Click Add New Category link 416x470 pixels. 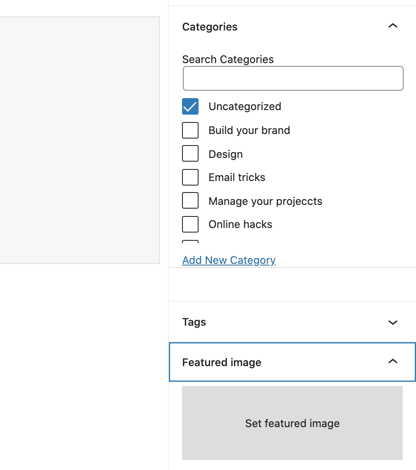[229, 260]
